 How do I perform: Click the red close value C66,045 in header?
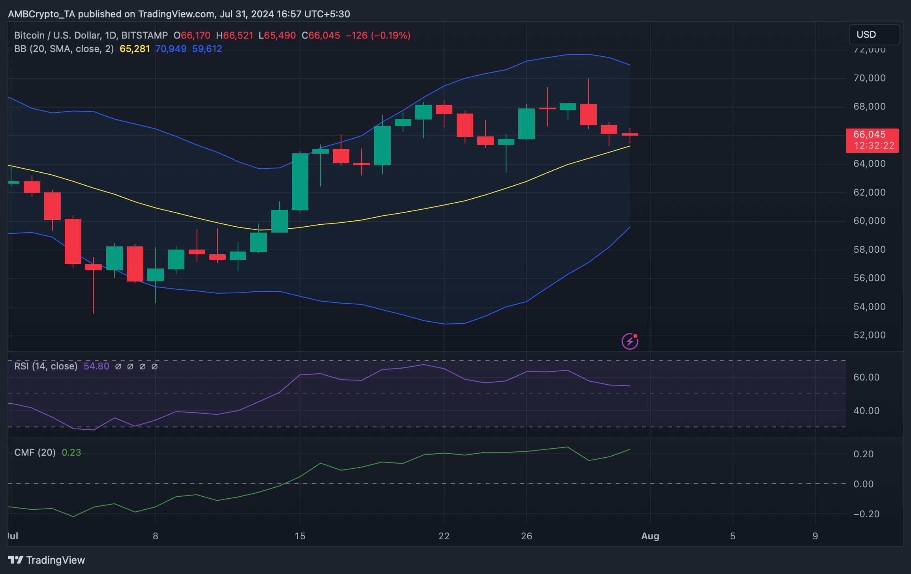click(321, 35)
